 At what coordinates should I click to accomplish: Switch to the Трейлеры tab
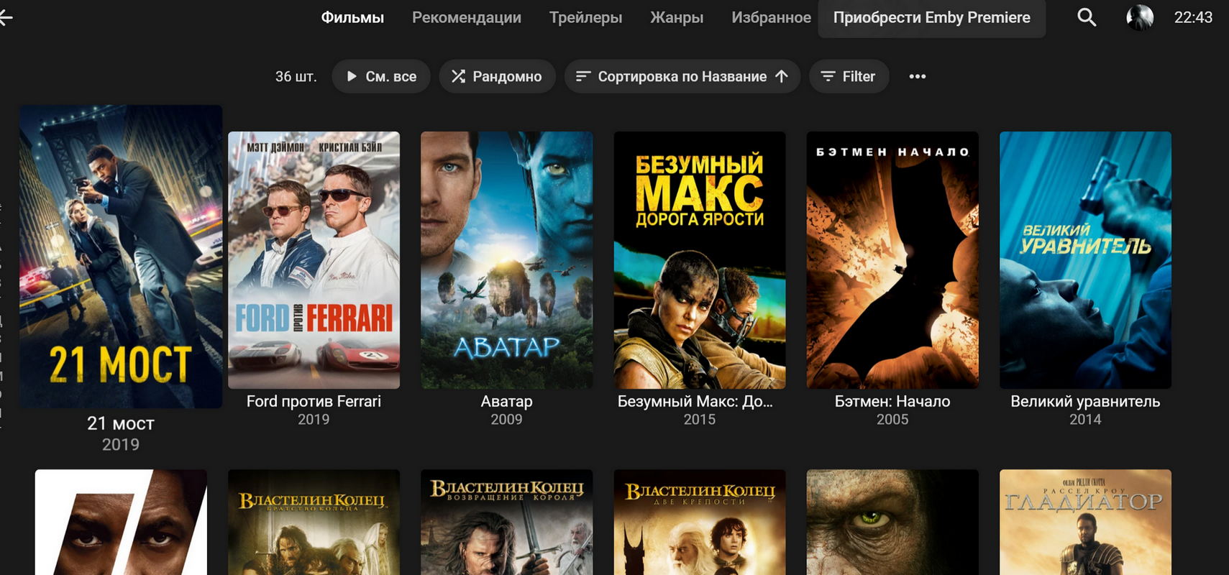(x=585, y=17)
